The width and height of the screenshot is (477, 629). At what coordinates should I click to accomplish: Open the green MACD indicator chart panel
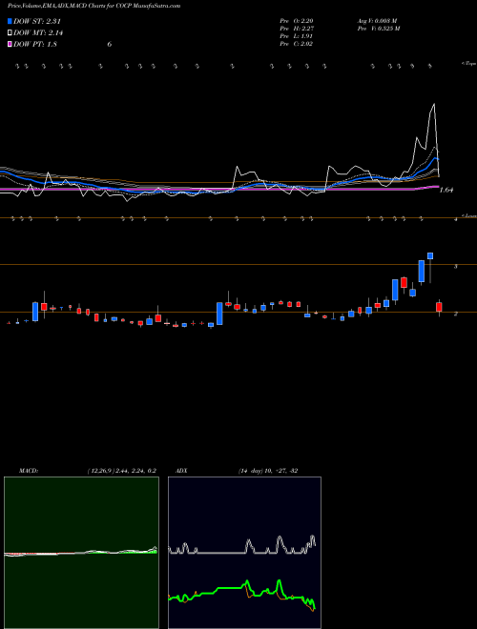[81, 553]
